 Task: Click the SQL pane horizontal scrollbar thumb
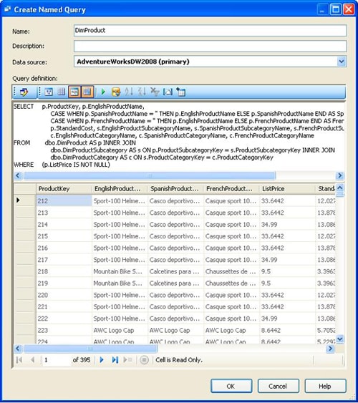pyautogui.click(x=150, y=175)
